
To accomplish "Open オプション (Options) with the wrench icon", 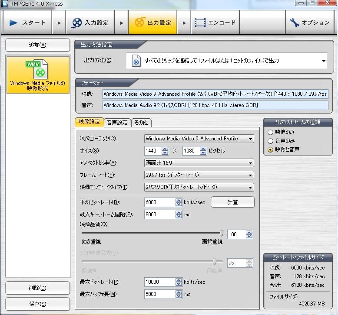I will pos(310,23).
